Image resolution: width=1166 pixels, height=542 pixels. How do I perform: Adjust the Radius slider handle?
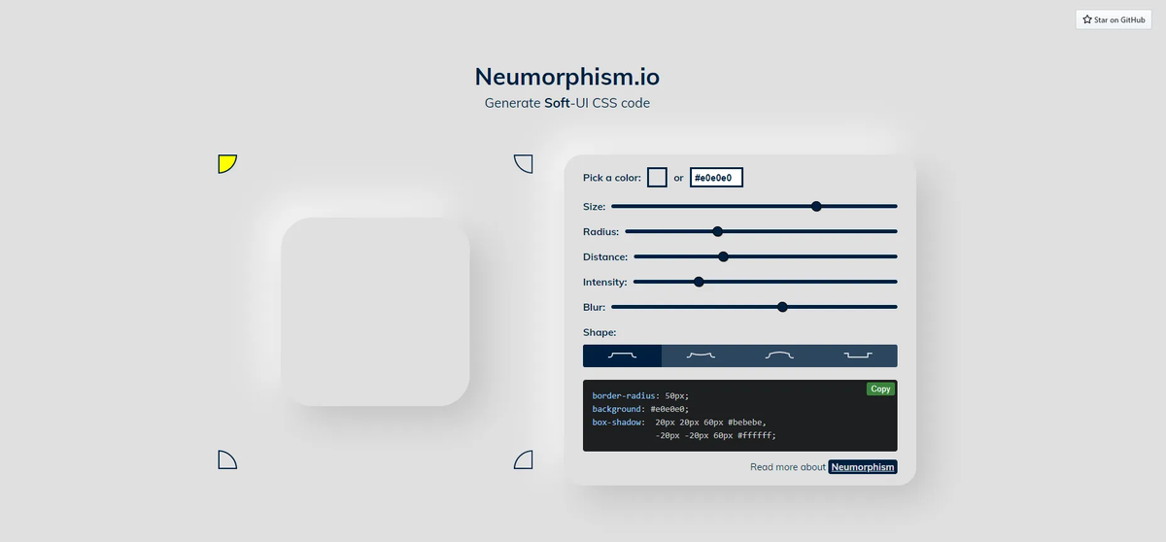coord(717,231)
